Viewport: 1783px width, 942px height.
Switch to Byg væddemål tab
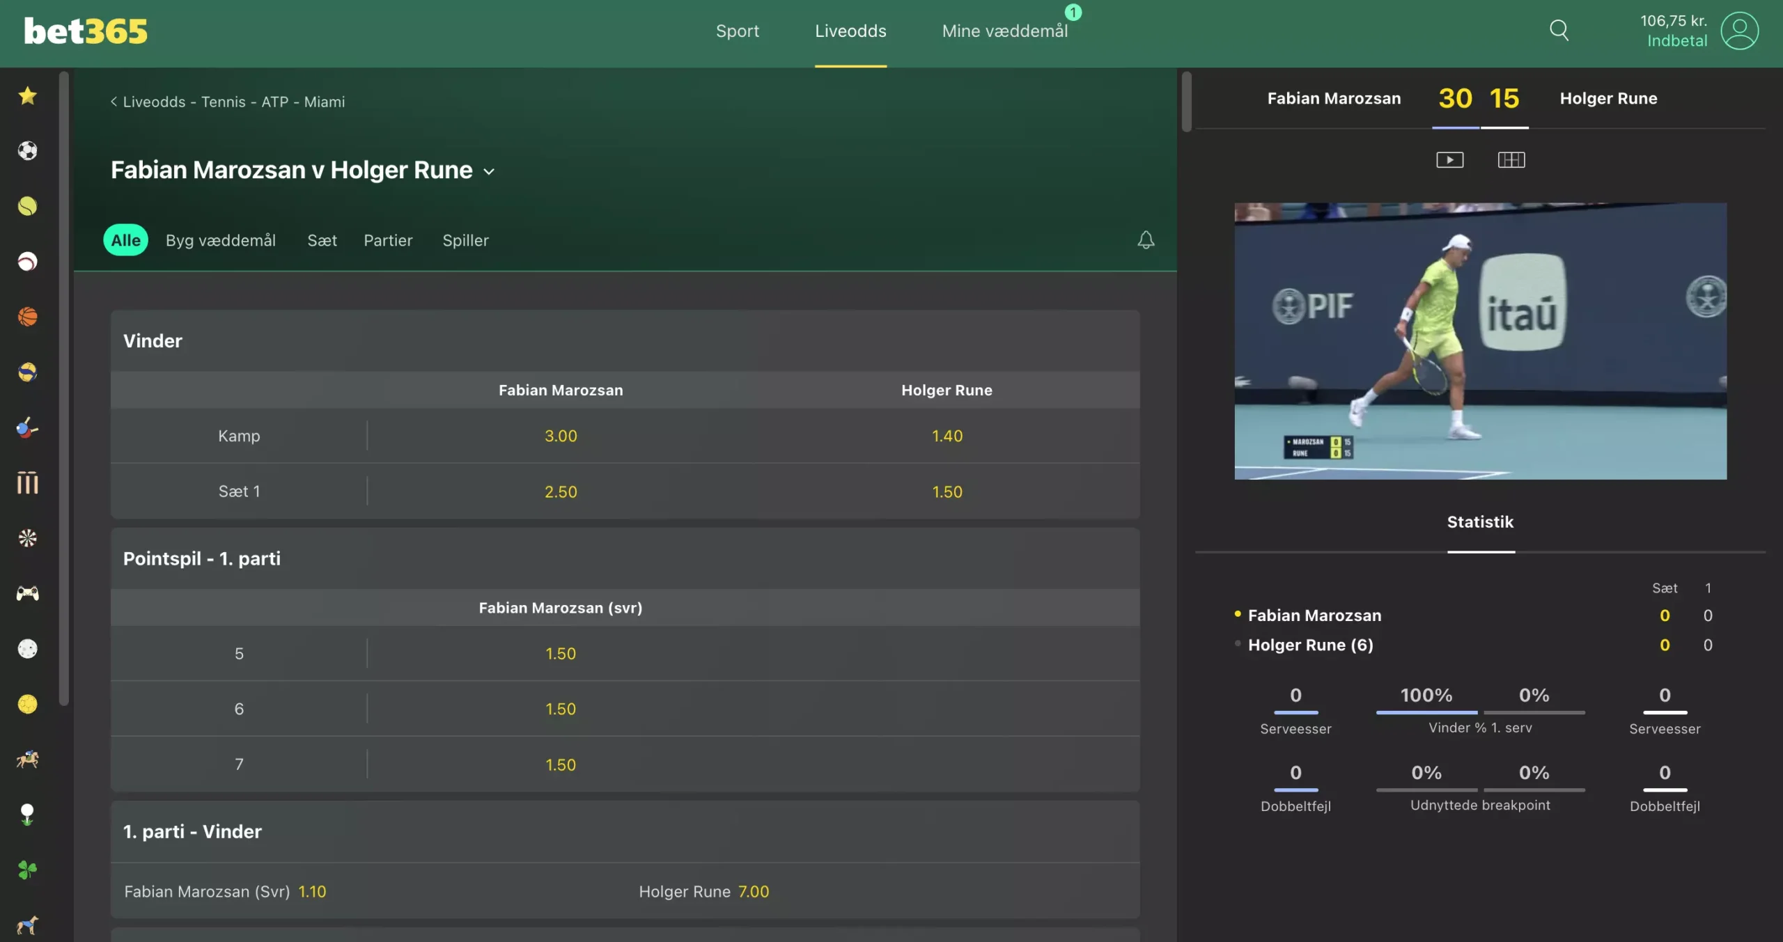pos(221,240)
